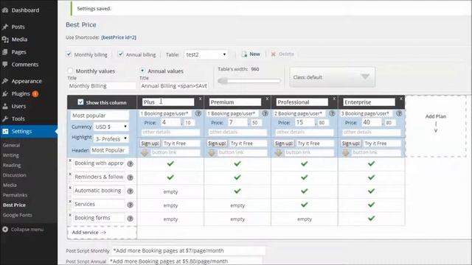The image size is (472, 265).
Task: Remove the Booking with approval service row
Action: tap(70, 160)
